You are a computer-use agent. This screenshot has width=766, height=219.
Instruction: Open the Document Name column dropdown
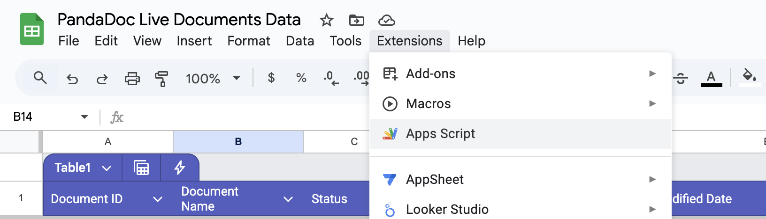click(x=288, y=199)
